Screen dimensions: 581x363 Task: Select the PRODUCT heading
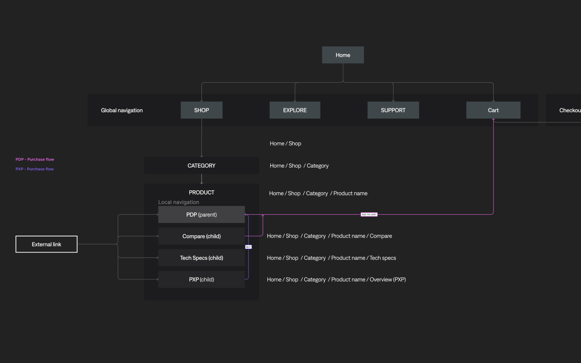click(x=202, y=192)
